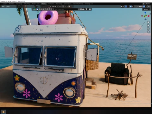Click the small dropdown button right of search field

coord(79,9)
